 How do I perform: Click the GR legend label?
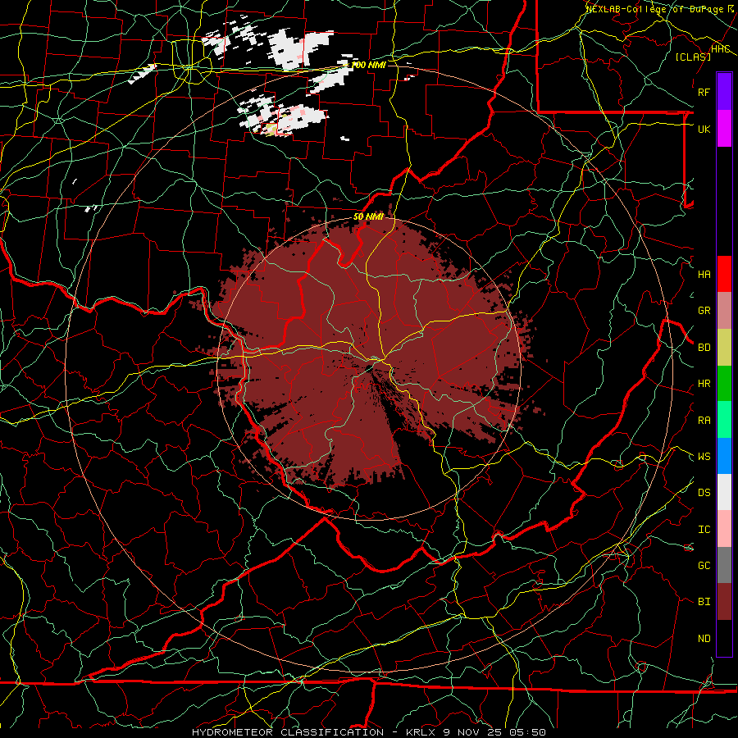click(704, 311)
